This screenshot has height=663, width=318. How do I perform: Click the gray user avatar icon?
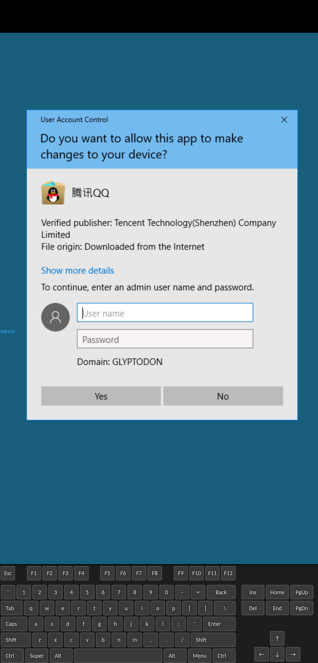[x=55, y=317]
